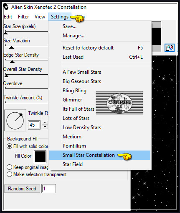Viewport: 180px width, 213px height.
Task: Open the Fill Color black swatch
Action: 40,157
